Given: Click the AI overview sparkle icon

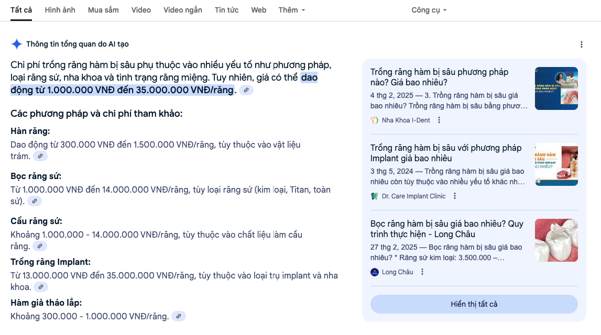Looking at the screenshot, I should 16,44.
